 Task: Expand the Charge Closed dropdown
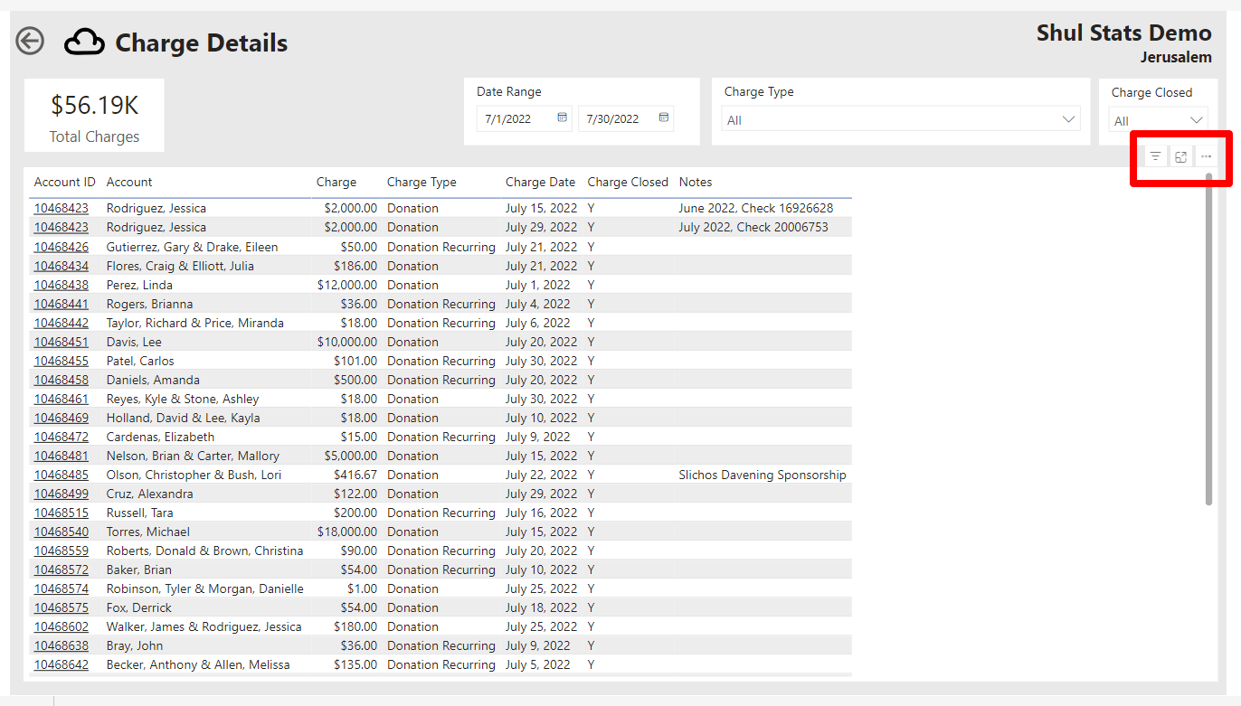1196,118
